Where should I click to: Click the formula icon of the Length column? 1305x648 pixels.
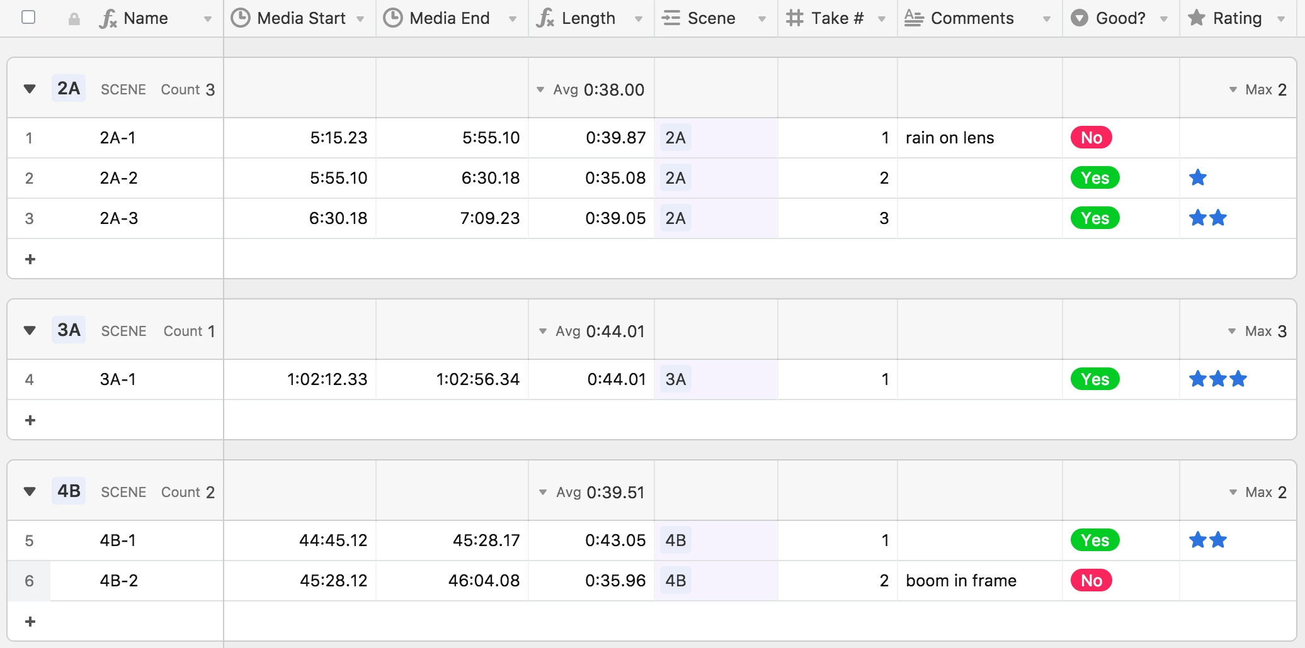pos(545,19)
